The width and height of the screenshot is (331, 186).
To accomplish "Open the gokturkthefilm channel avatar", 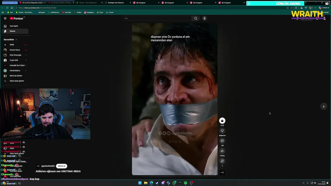I will coord(38,166).
